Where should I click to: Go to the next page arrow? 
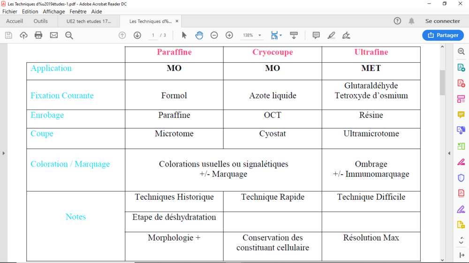coord(137,35)
